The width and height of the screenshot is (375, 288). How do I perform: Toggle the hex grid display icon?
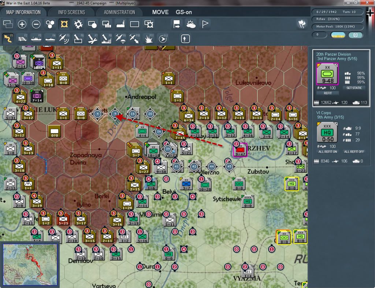pos(50,24)
